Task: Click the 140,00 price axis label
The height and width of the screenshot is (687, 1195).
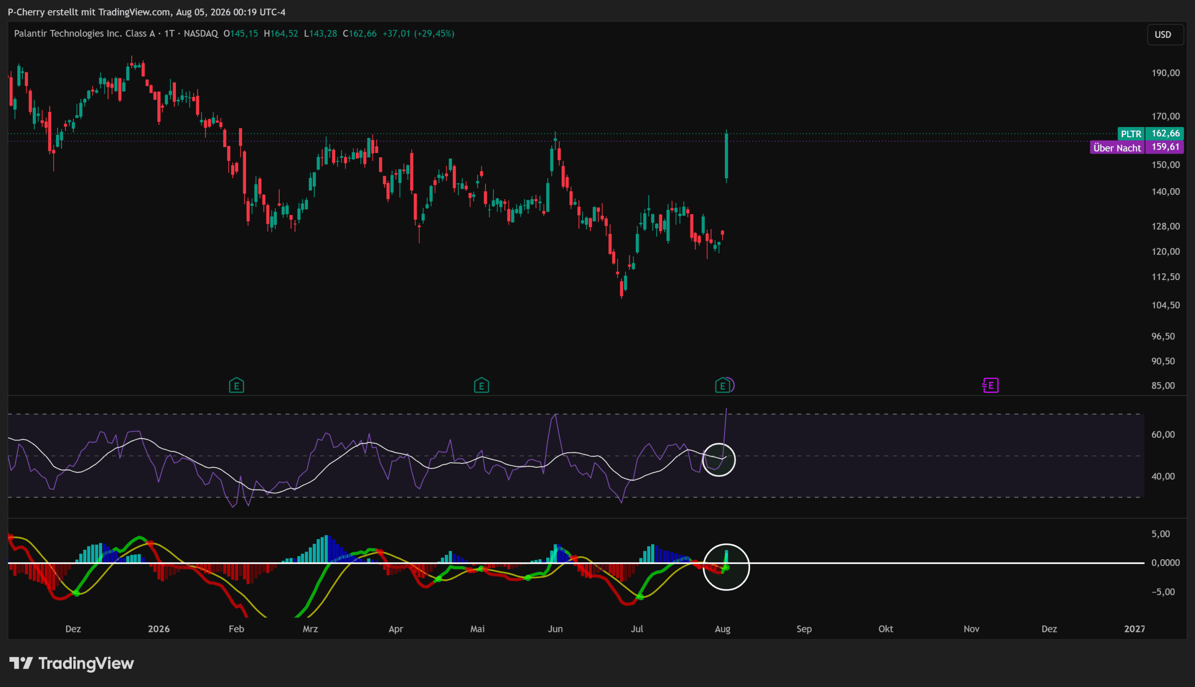Action: point(1165,192)
